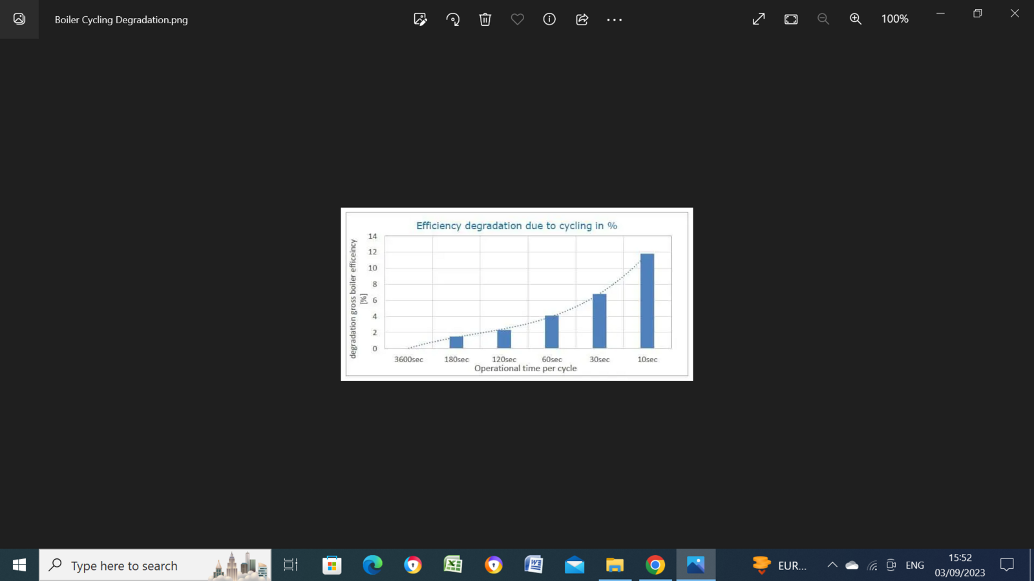Click the 100% zoom level indicator
The height and width of the screenshot is (581, 1034).
(x=894, y=19)
